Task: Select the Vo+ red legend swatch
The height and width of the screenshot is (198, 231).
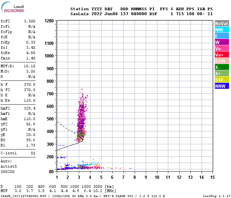Action: coord(222,55)
